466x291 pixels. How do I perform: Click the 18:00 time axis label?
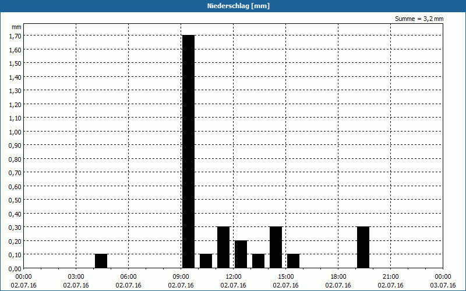[x=338, y=276]
